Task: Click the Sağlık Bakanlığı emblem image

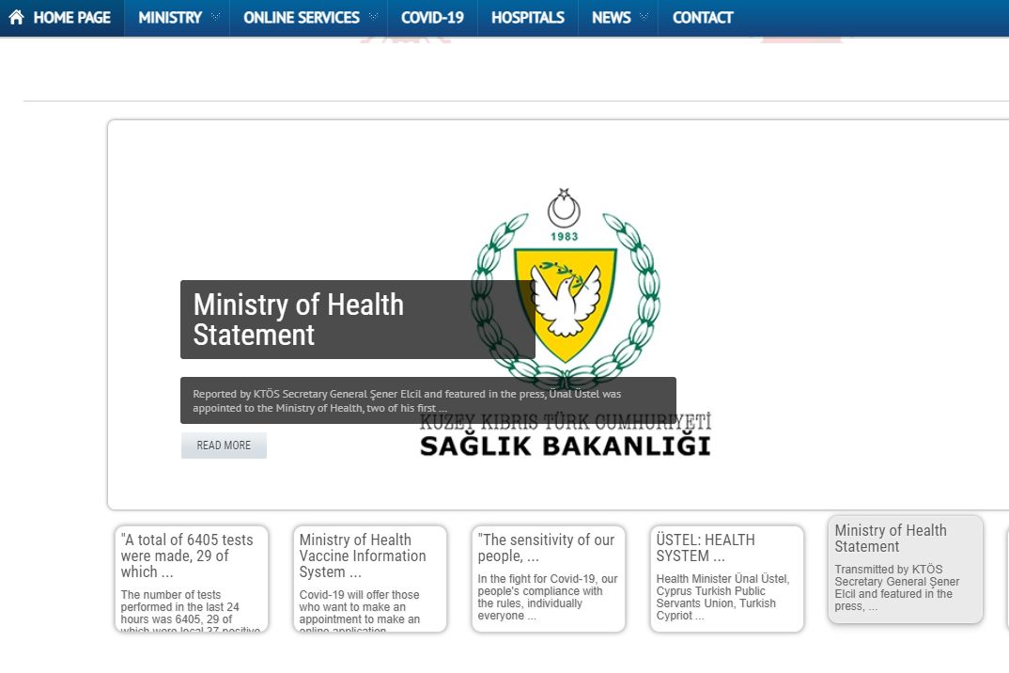Action: click(565, 289)
